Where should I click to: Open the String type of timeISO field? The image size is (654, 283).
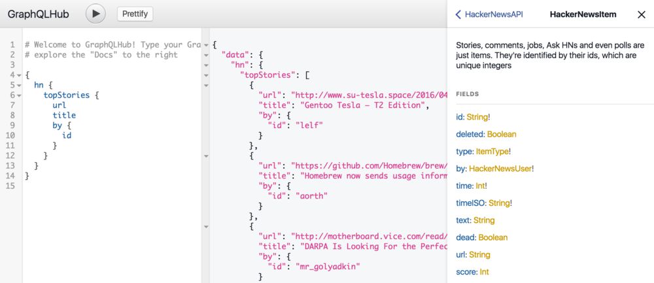click(x=499, y=203)
